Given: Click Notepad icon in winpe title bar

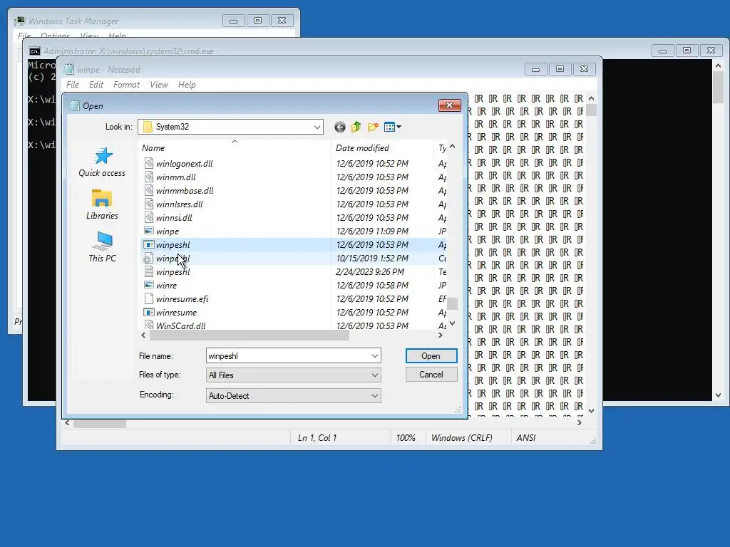Looking at the screenshot, I should (x=69, y=69).
